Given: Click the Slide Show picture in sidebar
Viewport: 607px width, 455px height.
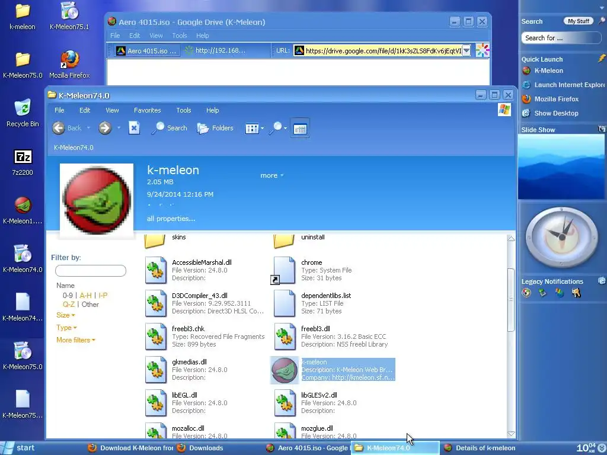Looking at the screenshot, I should pos(561,166).
